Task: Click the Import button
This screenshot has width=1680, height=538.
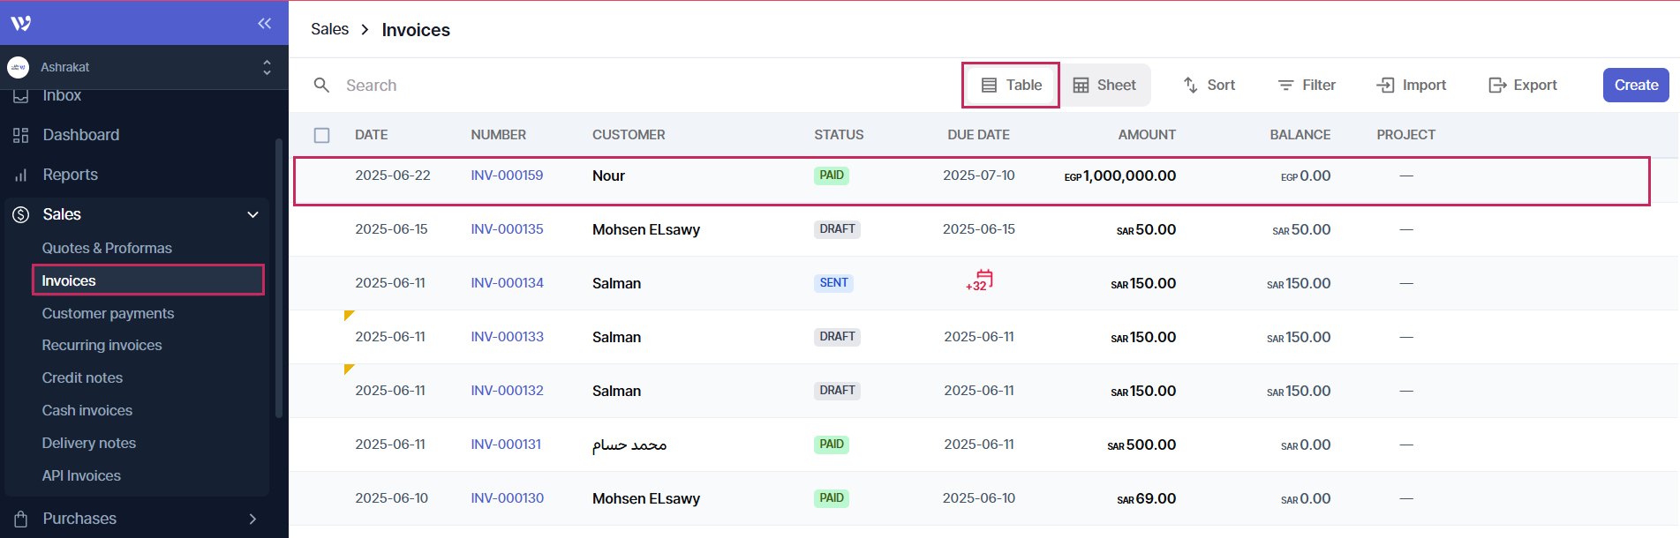Action: pyautogui.click(x=1412, y=86)
